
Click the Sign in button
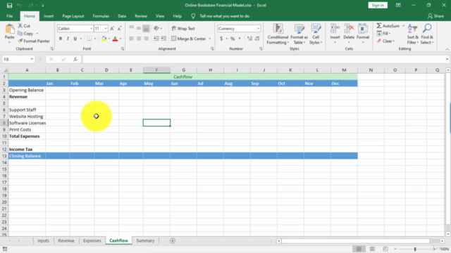tap(378, 5)
